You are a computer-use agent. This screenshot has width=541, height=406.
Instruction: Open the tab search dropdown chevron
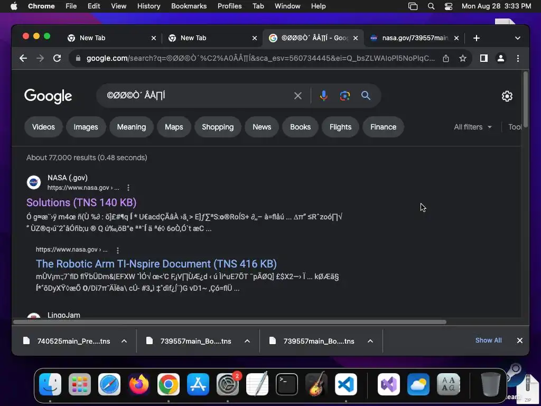[x=518, y=38]
